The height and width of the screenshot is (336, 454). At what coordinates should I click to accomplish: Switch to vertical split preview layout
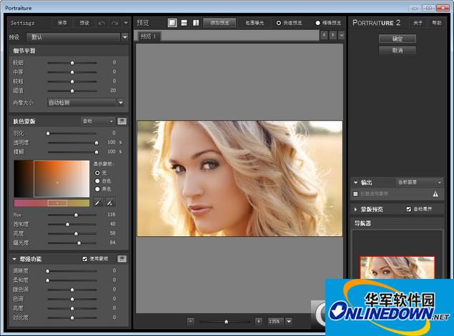click(195, 23)
